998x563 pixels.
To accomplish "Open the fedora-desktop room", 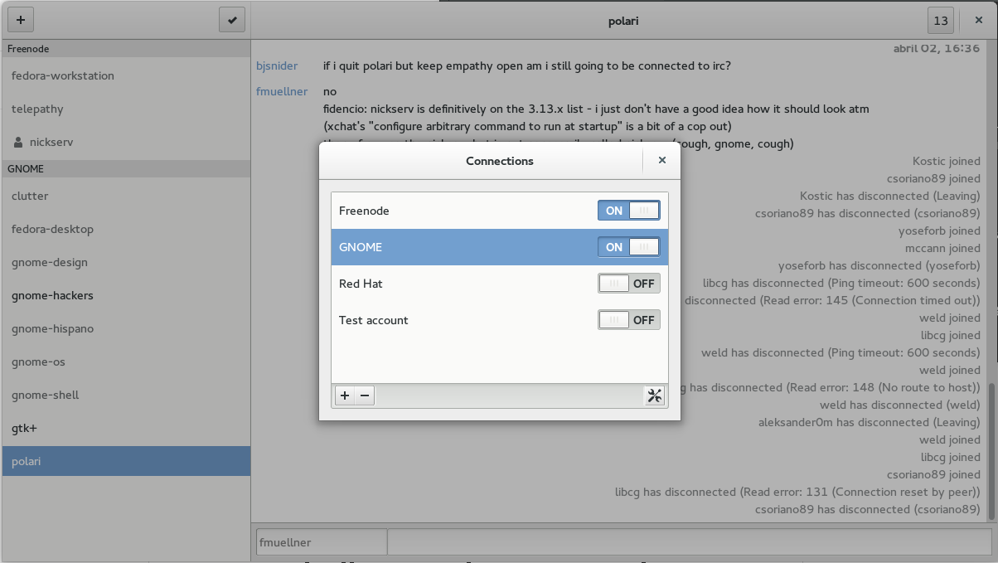I will click(126, 229).
